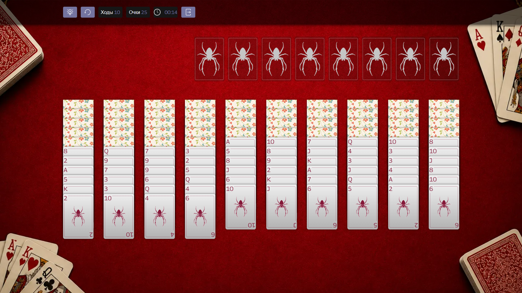Click the undo move icon
522x293 pixels.
(88, 12)
